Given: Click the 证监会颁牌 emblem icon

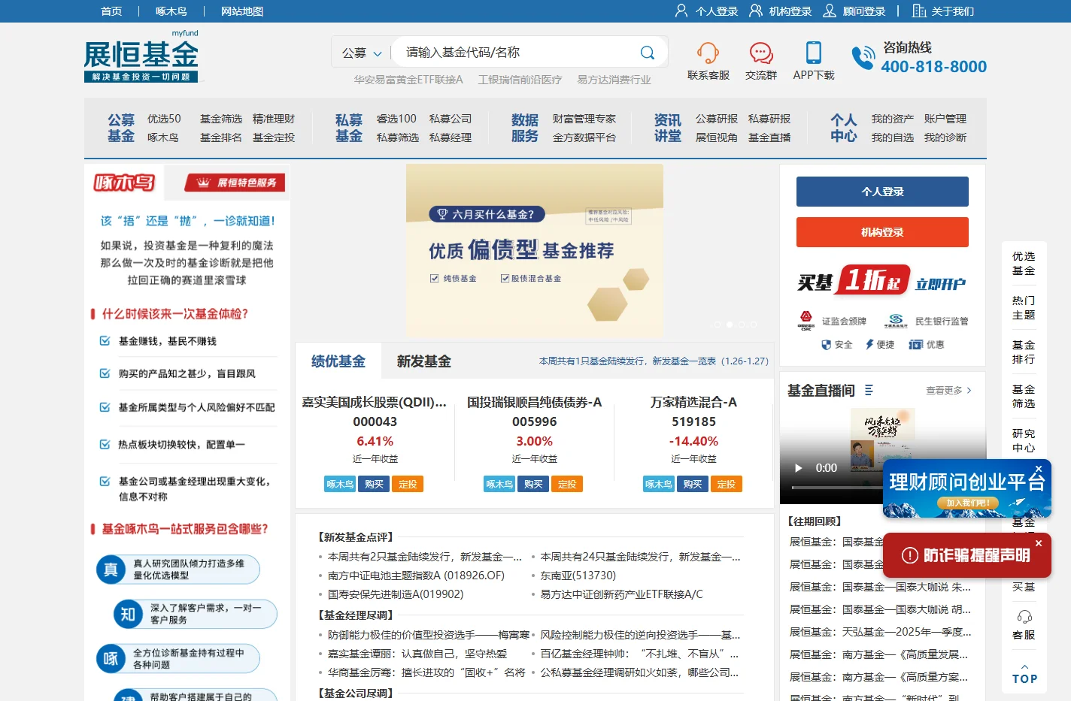Looking at the screenshot, I should tap(806, 321).
